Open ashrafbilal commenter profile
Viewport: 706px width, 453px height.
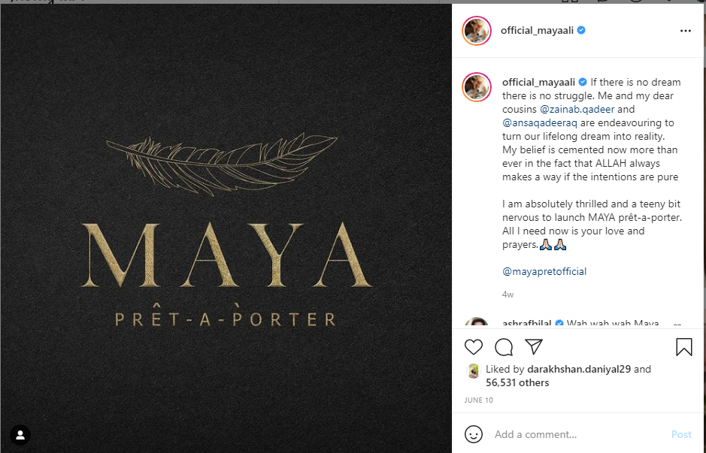point(526,324)
